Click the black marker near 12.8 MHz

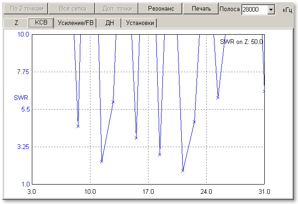(x=113, y=102)
